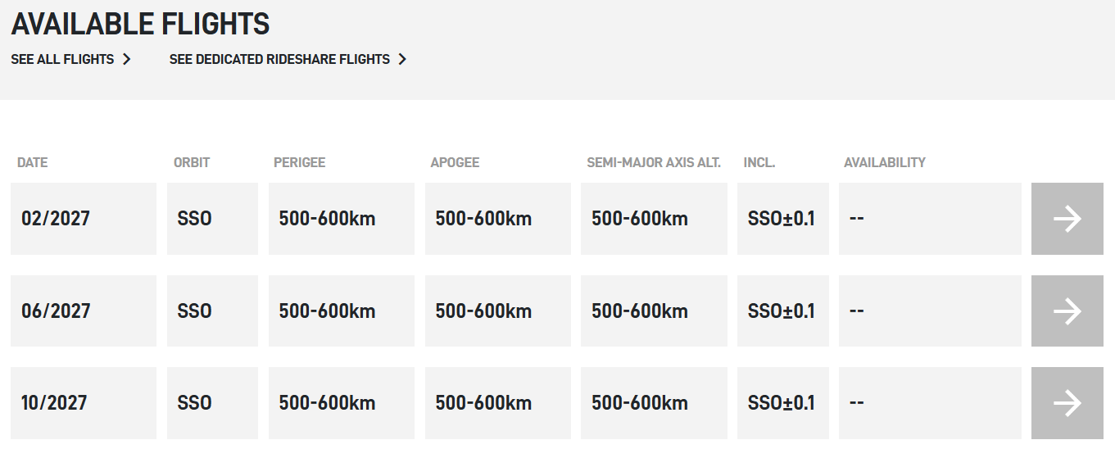Select the 02/2027 date cell
The width and height of the screenshot is (1115, 449).
point(84,219)
